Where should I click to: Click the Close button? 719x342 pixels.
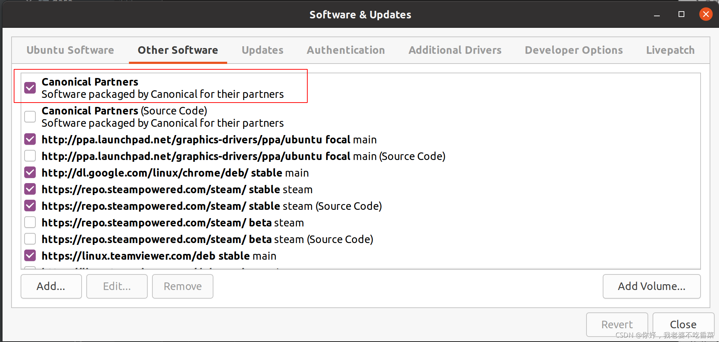point(683,324)
